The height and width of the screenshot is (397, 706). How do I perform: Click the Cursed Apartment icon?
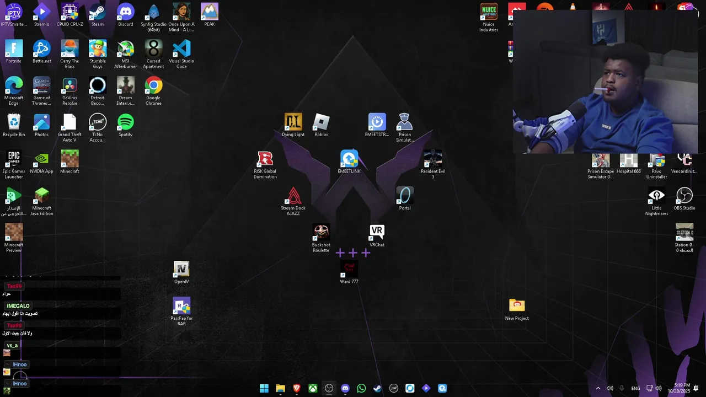(153, 55)
